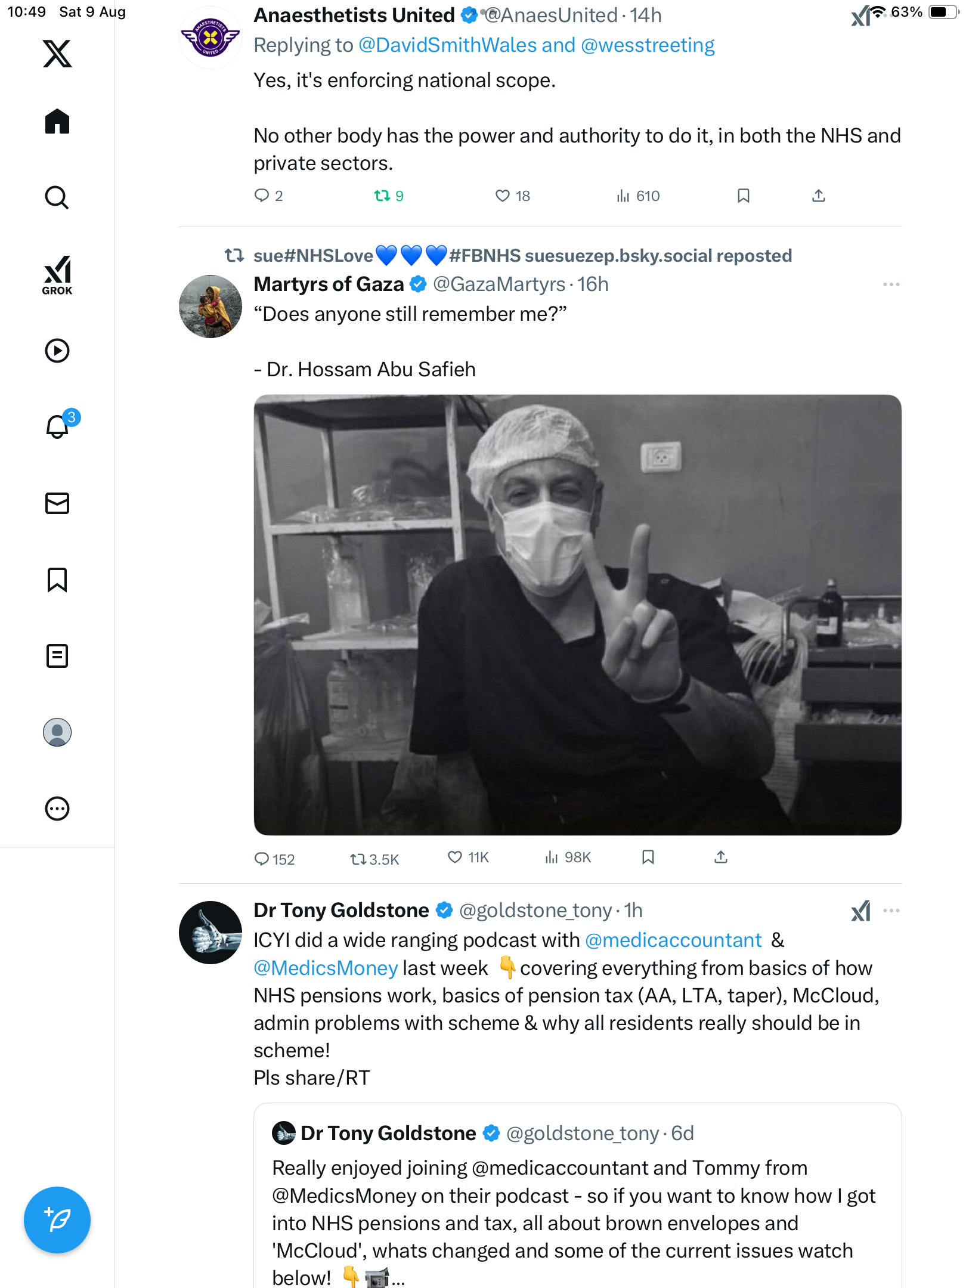966x1288 pixels.
Task: Toggle bookmark on Martyrs of Gaza post
Action: click(648, 857)
